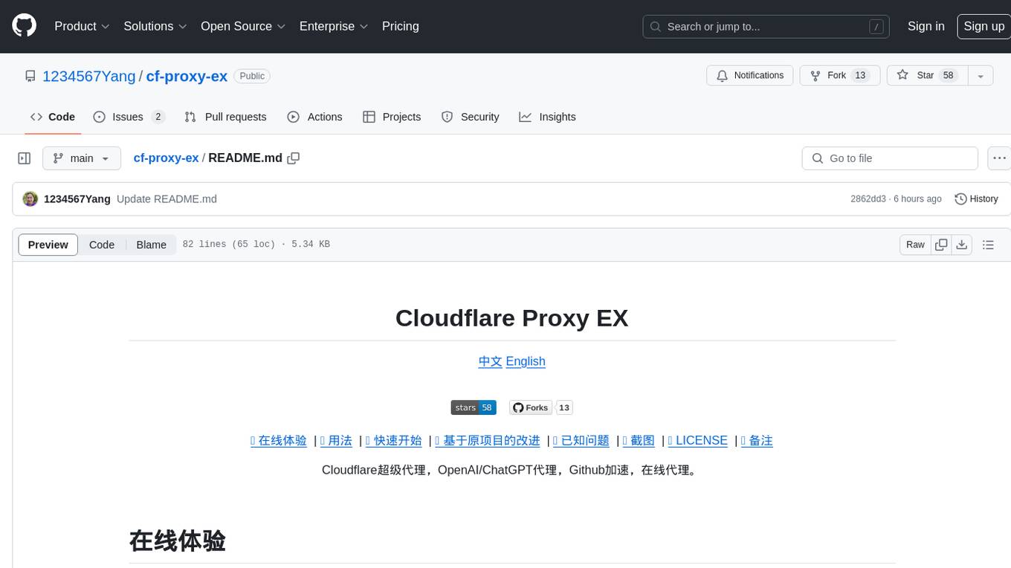Open the Raw file view
Viewport: 1011px width, 568px height.
(x=915, y=245)
